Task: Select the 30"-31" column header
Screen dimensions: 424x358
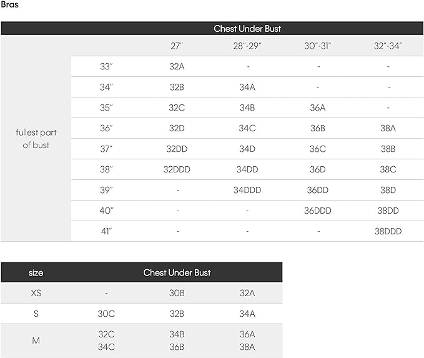Action: pos(318,46)
